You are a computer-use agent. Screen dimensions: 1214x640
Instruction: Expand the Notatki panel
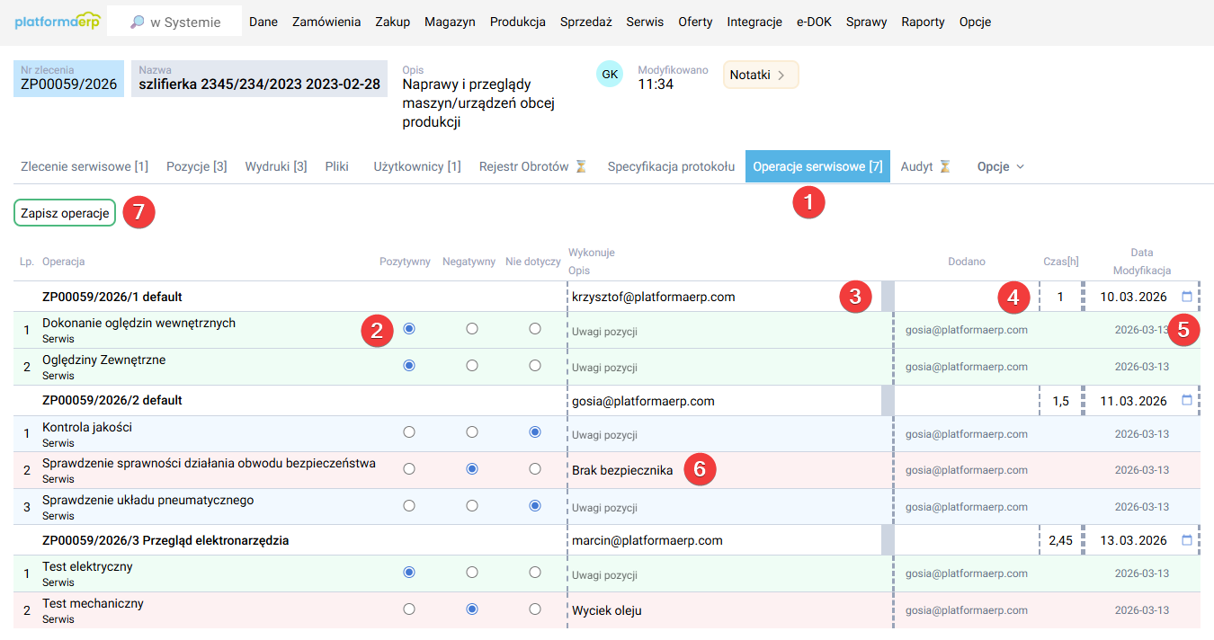760,75
